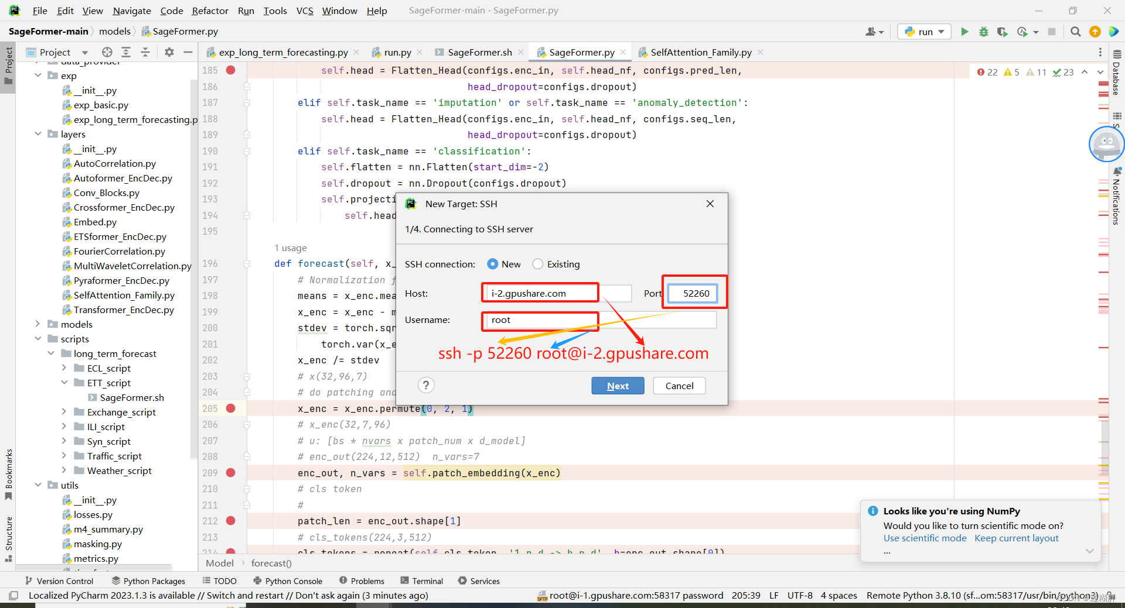Screen dimensions: 1125x608
Task: Close the New Target SSH dialog
Action: pos(710,204)
